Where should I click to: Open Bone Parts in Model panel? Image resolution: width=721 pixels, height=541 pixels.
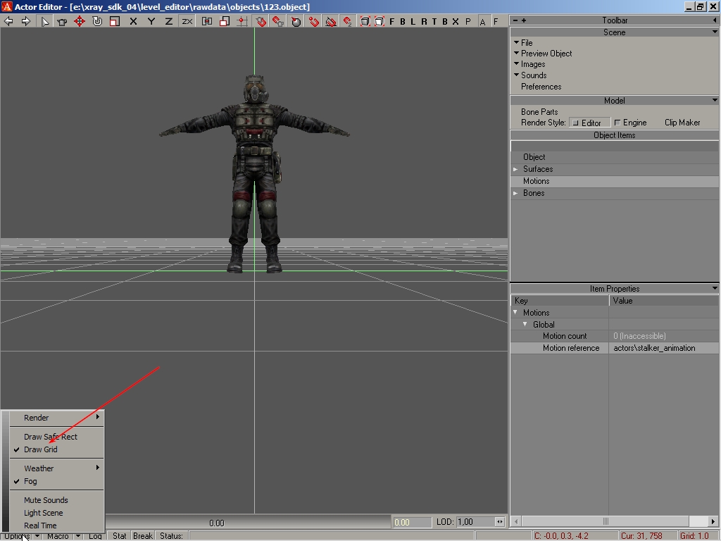click(539, 112)
